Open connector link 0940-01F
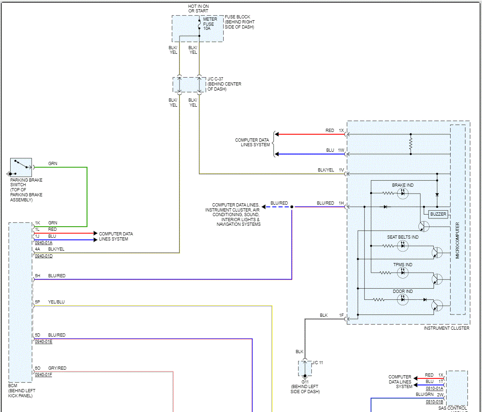This screenshot has width=482, height=412. pyautogui.click(x=44, y=375)
